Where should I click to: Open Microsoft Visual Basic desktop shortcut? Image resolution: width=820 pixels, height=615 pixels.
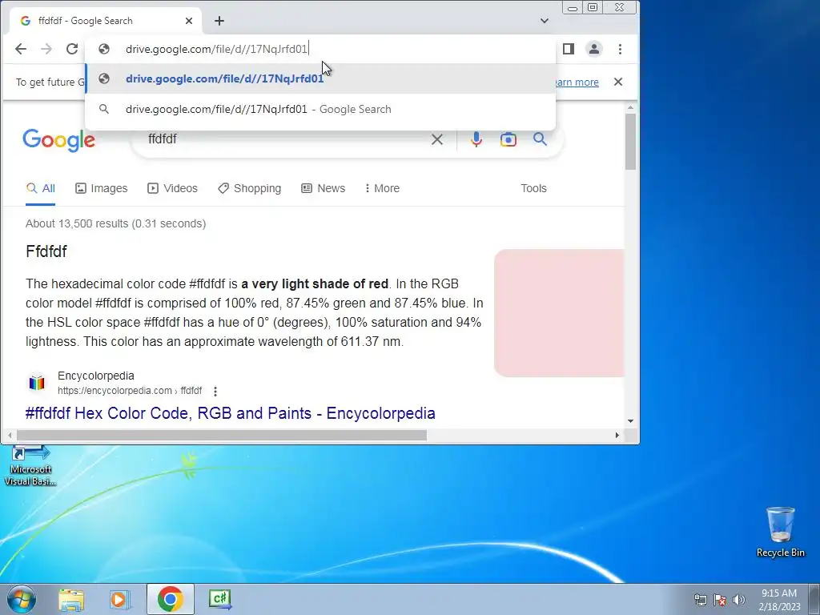30,465
